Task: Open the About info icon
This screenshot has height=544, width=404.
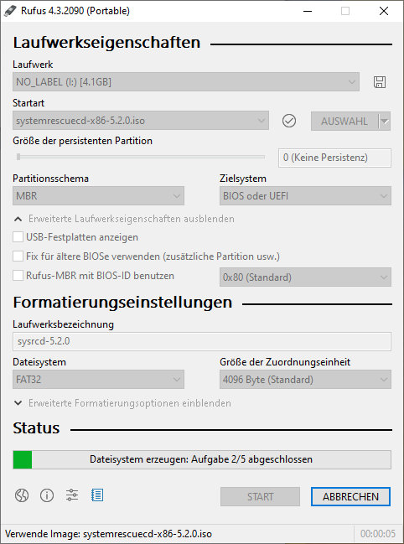Action: pyautogui.click(x=47, y=495)
